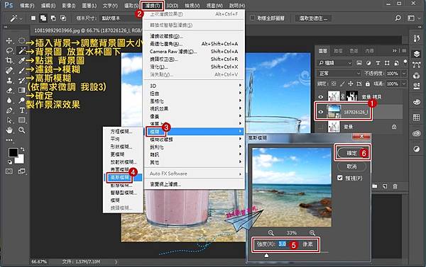Click the 選取並遮住 button
Screen dimensions: 426x267
313,18
